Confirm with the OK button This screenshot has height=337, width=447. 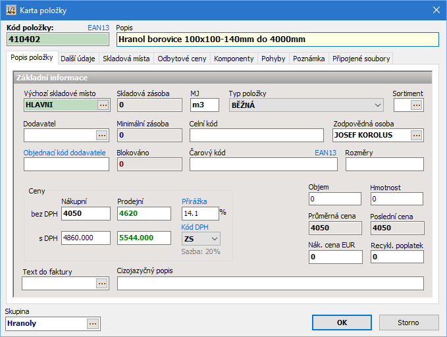(342, 323)
